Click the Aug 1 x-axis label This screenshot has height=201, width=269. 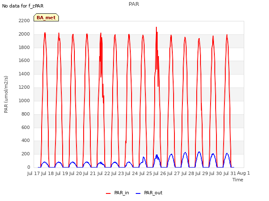pos(243,173)
